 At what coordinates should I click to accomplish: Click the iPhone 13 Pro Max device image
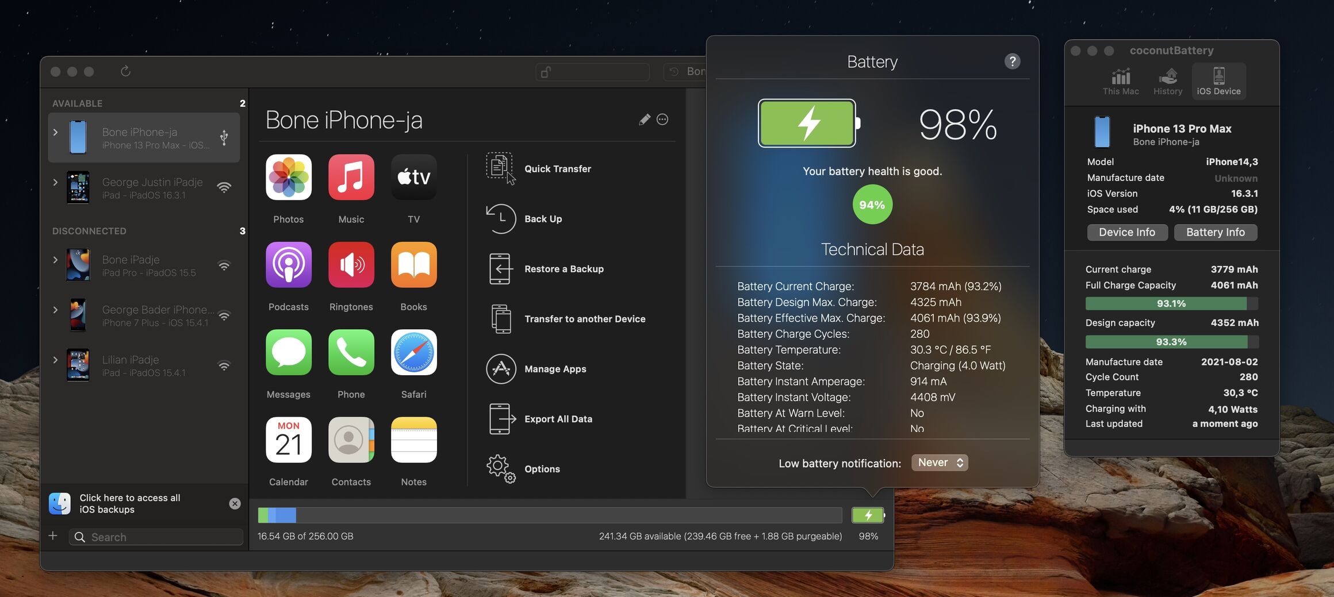pyautogui.click(x=1102, y=132)
